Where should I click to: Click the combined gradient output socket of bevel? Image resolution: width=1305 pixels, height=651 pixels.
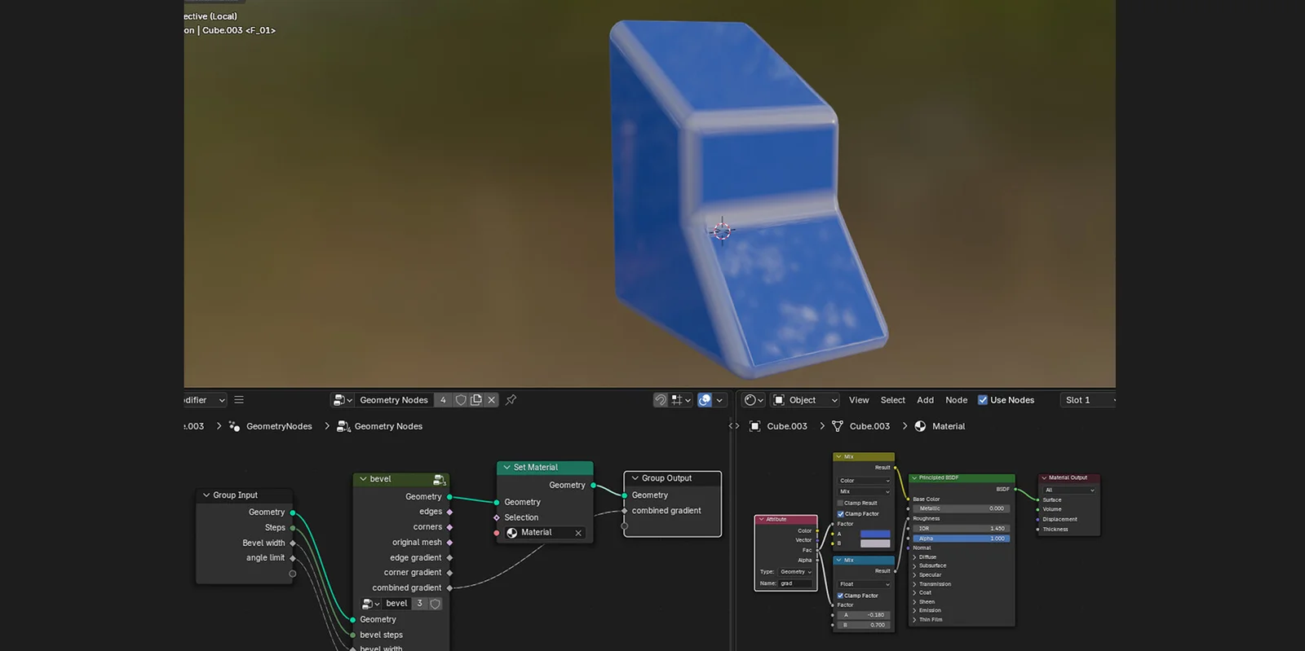[449, 587]
